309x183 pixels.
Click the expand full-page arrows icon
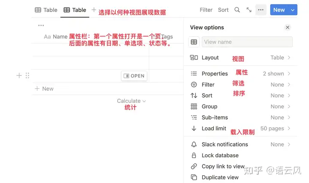pos(249,10)
